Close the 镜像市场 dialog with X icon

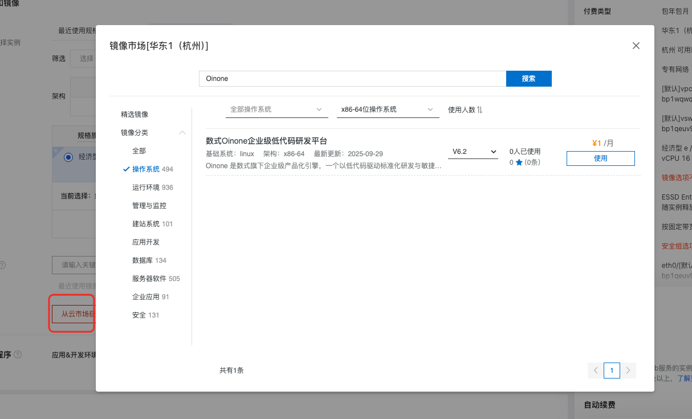(x=636, y=46)
